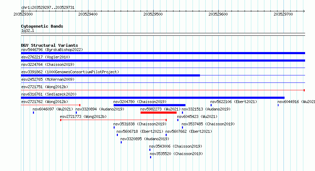The width and height of the screenshot is (315, 171).
Task: Open variant nsv5446796 (ByrskaBishop2022) label
Action: coord(52,50)
